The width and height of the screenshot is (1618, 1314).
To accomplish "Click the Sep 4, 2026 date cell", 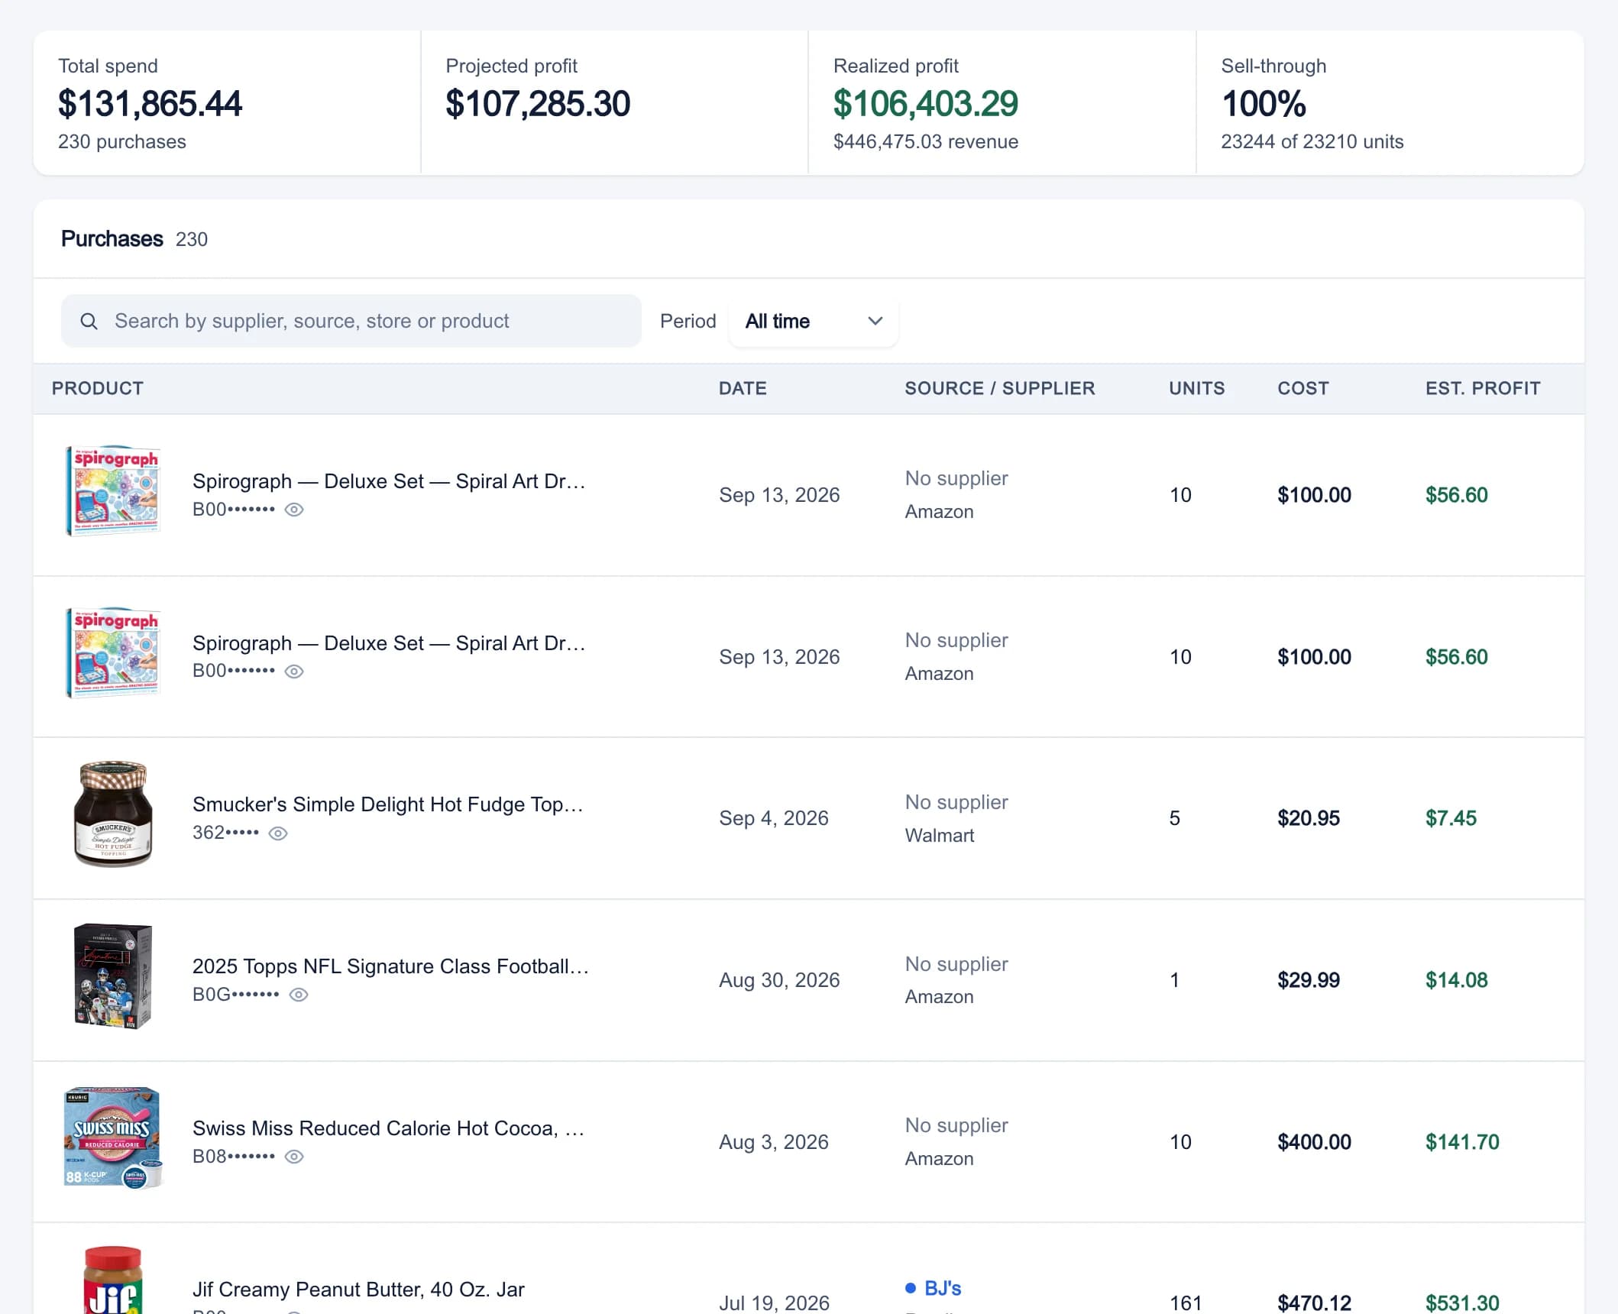I will click(x=773, y=818).
